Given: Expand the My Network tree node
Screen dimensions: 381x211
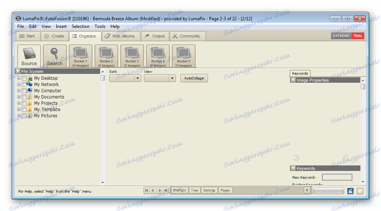Looking at the screenshot, I should click(x=19, y=85).
